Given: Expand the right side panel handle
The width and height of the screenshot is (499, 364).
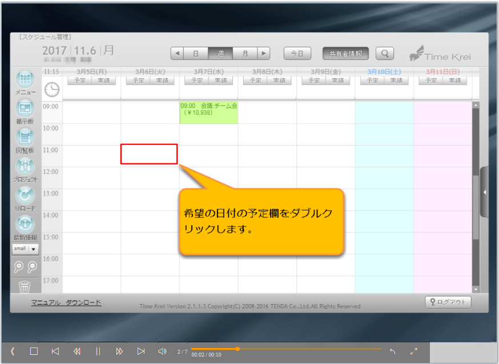Looking at the screenshot, I should point(484,192).
